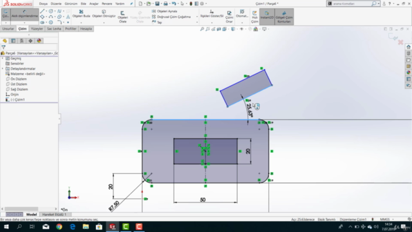The width and height of the screenshot is (412, 232).
Task: Select Çizim1 in feature tree
Action: pyautogui.click(x=17, y=100)
